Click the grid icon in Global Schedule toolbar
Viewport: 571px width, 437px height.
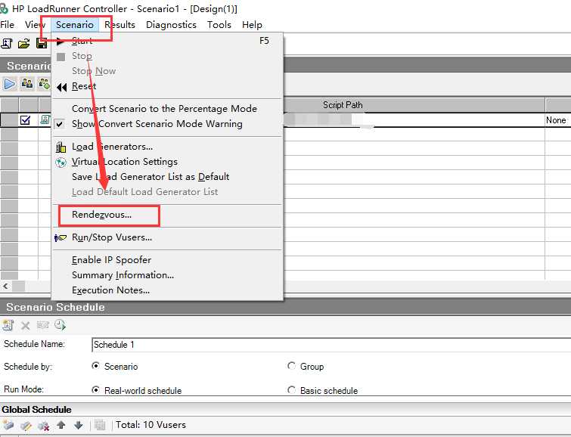tap(100, 425)
